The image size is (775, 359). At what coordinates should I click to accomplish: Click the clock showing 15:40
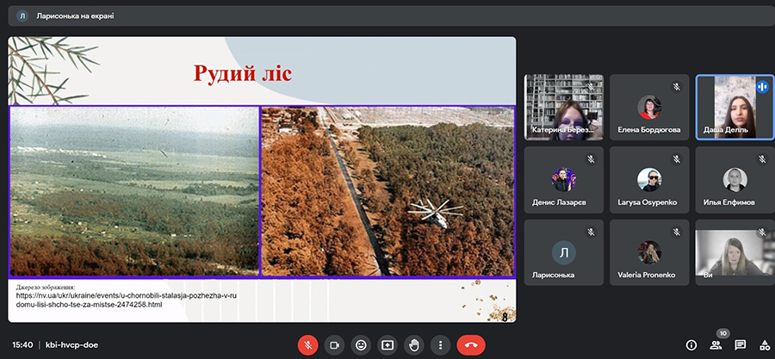coord(22,345)
